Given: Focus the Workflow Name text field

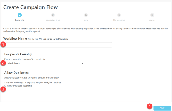Looking at the screenshot, I should click(58, 45).
